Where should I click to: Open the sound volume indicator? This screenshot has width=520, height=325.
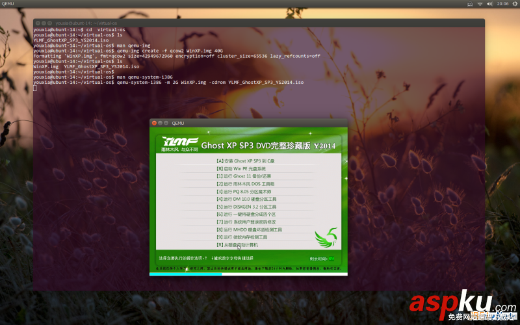[490, 4]
